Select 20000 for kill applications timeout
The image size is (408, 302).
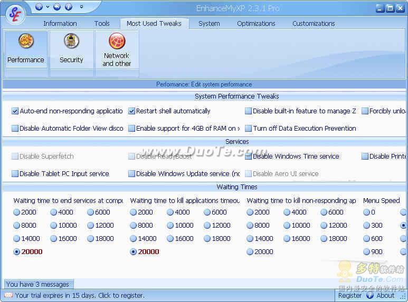point(133,252)
